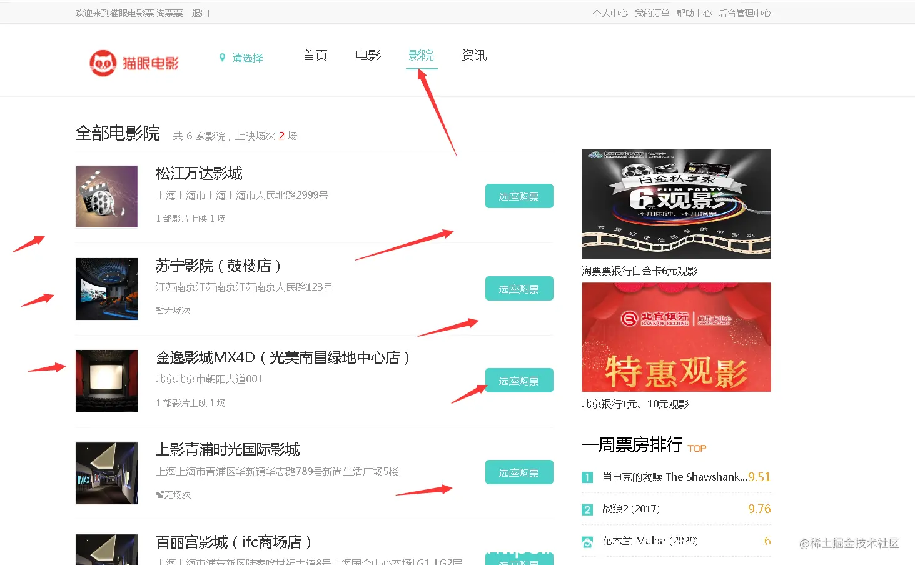Open the 百丽宫影城 cinema thumbnail
915x565 pixels.
[x=106, y=549]
